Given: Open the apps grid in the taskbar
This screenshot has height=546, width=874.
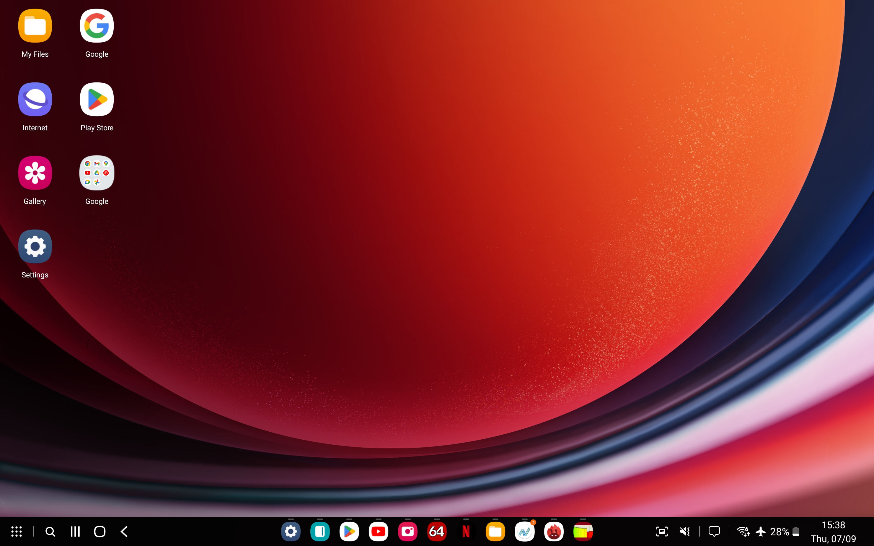Looking at the screenshot, I should tap(17, 532).
